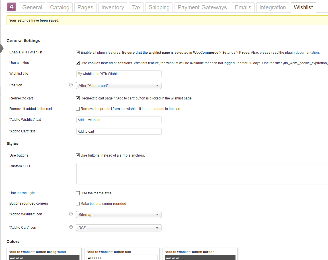
Task: Focus the Custom CSS text area
Action: coord(202,174)
